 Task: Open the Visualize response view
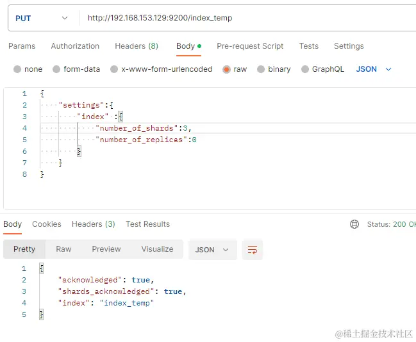coord(157,249)
